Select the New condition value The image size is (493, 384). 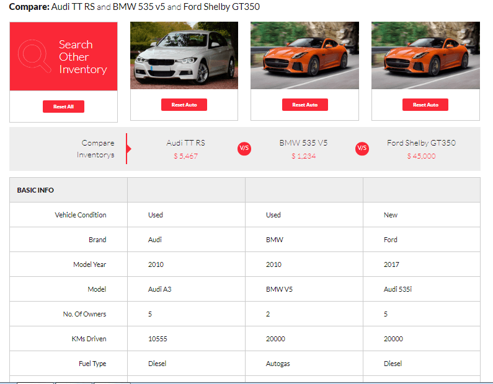pos(391,215)
